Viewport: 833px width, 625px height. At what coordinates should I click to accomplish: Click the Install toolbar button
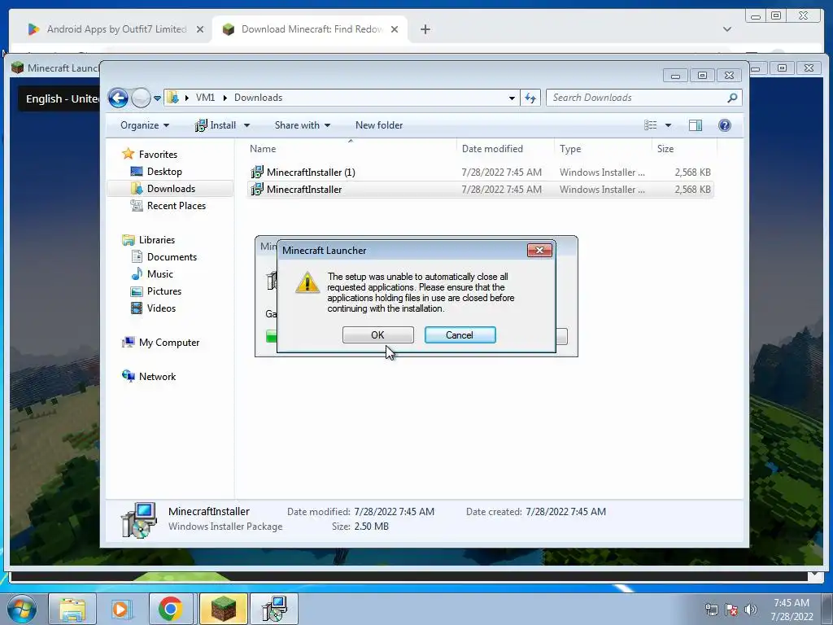216,125
